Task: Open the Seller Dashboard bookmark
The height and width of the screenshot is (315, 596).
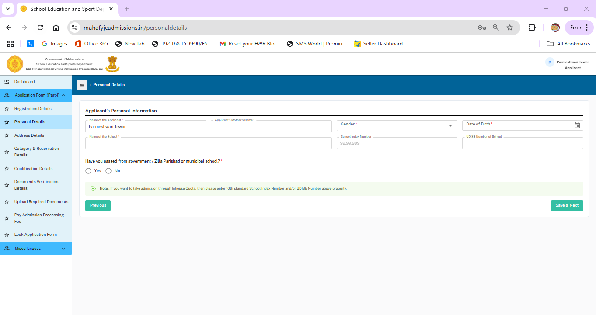Action: click(378, 44)
